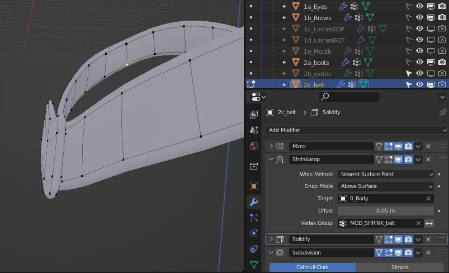449x273 pixels.
Task: Click the wrench modifiers icon on 2a_boots row
Action: pos(346,62)
